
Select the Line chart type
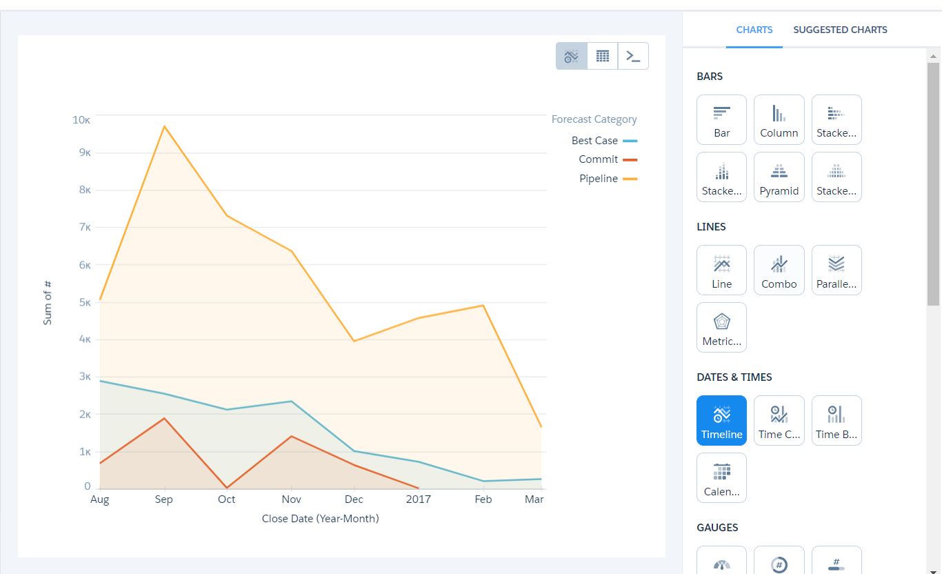721,270
